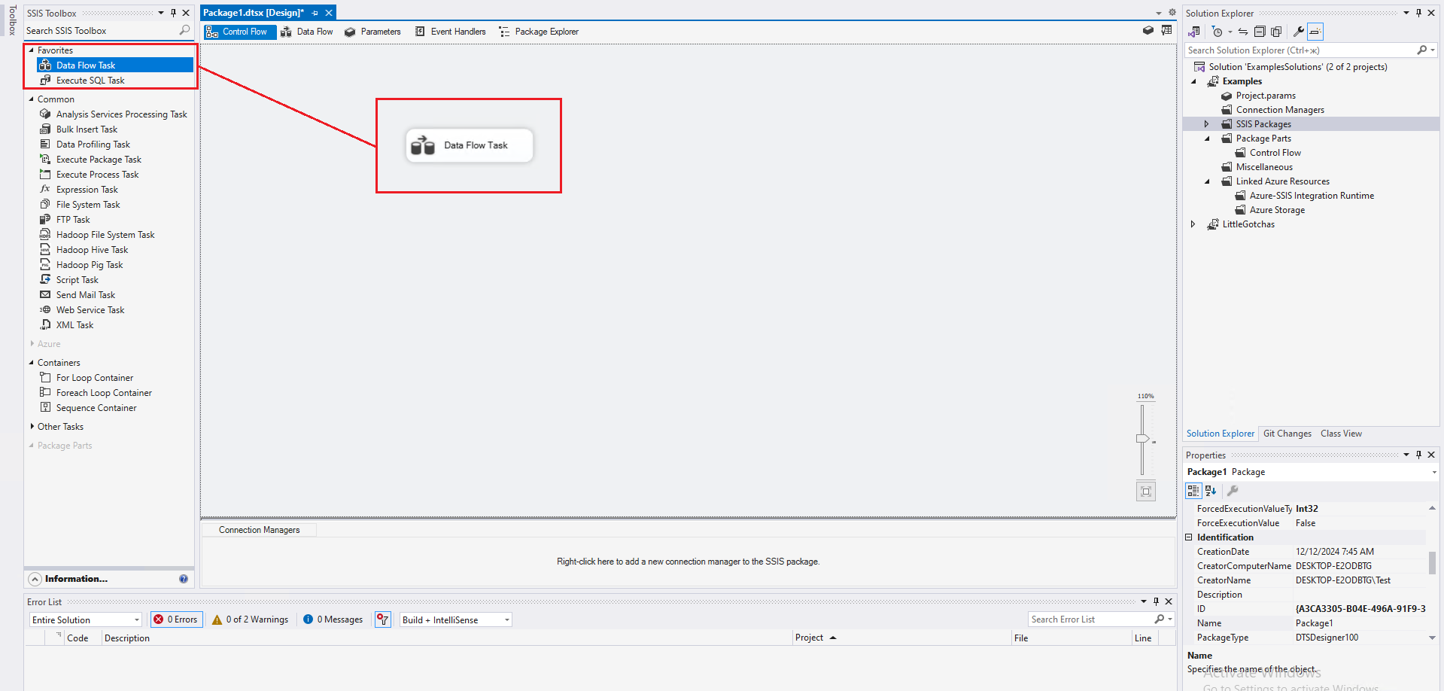Click the Search Solution Explorer input field
Image resolution: width=1444 pixels, height=691 pixels.
click(x=1300, y=50)
